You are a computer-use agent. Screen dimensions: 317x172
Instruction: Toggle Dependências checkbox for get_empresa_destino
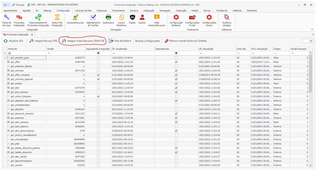pos(176,66)
